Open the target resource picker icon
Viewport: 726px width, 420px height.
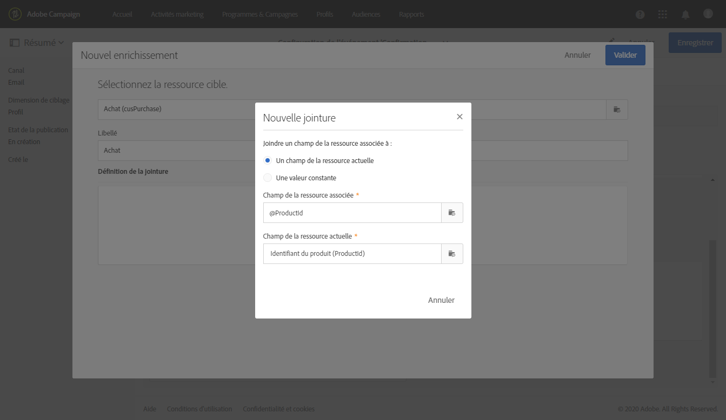tap(617, 110)
